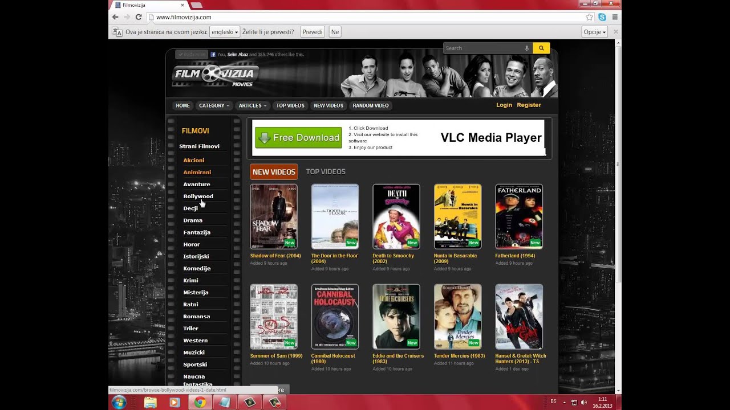Open Shadow of Fear poster thumbnail

pos(274,216)
